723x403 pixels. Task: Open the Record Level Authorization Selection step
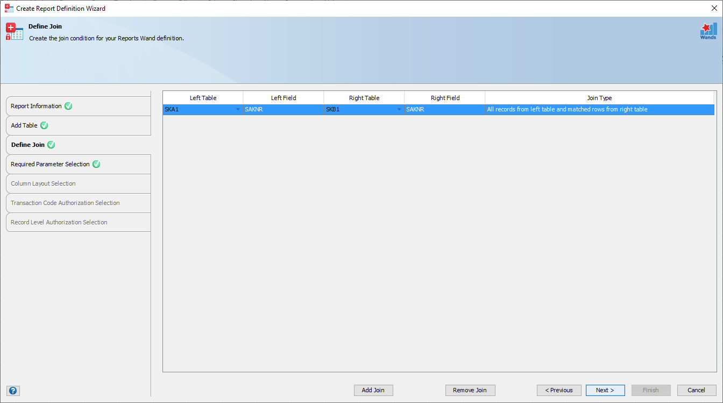click(x=78, y=222)
